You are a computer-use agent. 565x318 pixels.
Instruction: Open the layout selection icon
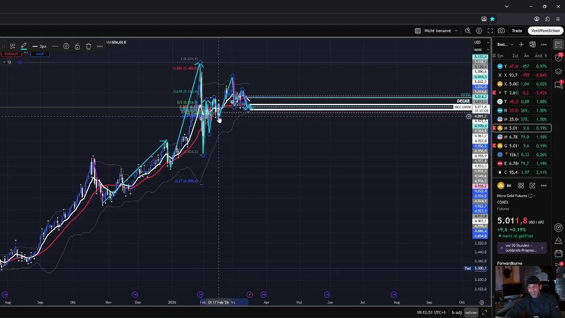(x=418, y=31)
